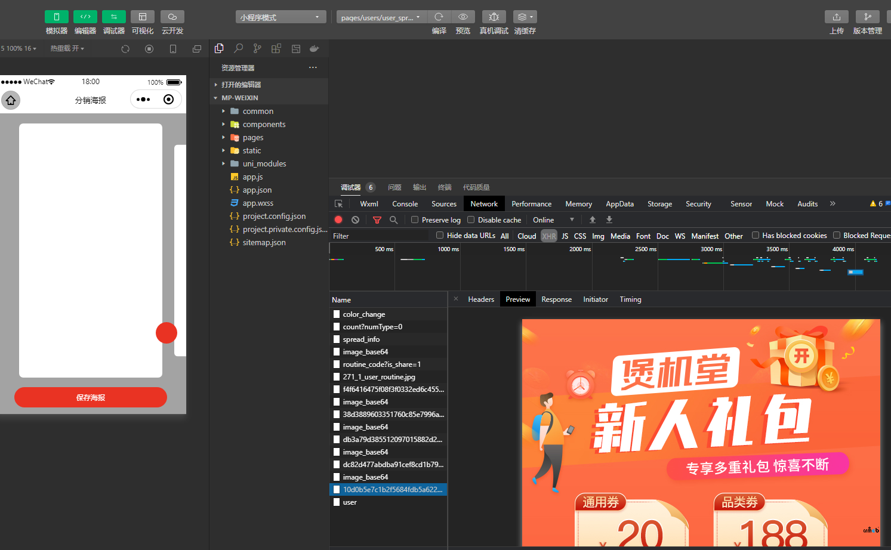This screenshot has height=550, width=891.
Task: Click the clear network log icon
Action: coord(355,220)
